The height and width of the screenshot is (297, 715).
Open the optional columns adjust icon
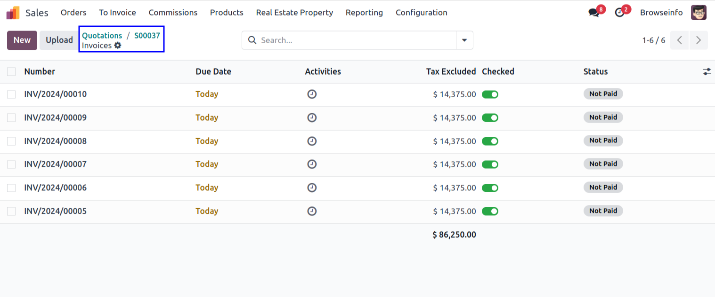coord(707,71)
